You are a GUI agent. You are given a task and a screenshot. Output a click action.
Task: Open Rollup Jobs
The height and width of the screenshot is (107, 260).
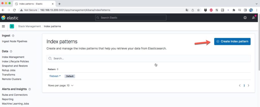coord(9,70)
